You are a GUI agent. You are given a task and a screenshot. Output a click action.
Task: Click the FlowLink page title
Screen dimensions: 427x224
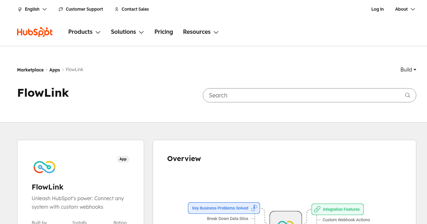point(43,93)
